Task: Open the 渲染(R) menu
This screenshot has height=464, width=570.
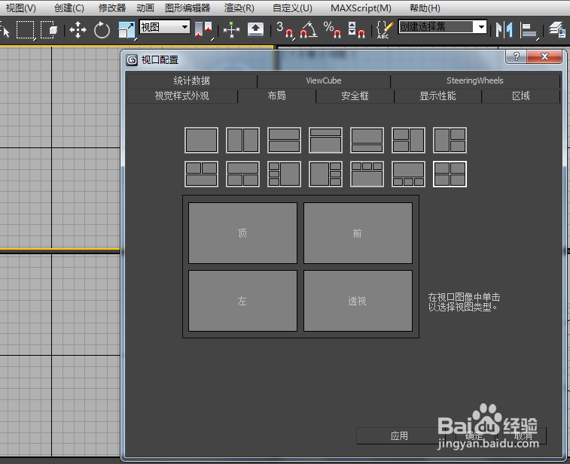Action: (239, 8)
